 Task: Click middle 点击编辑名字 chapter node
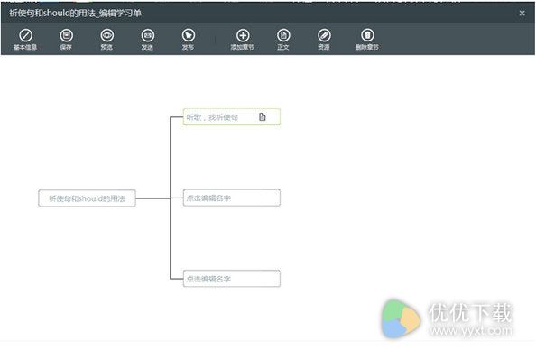232,198
